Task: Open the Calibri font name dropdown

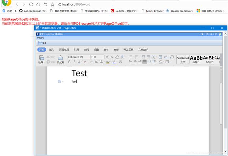Action: click(x=78, y=57)
